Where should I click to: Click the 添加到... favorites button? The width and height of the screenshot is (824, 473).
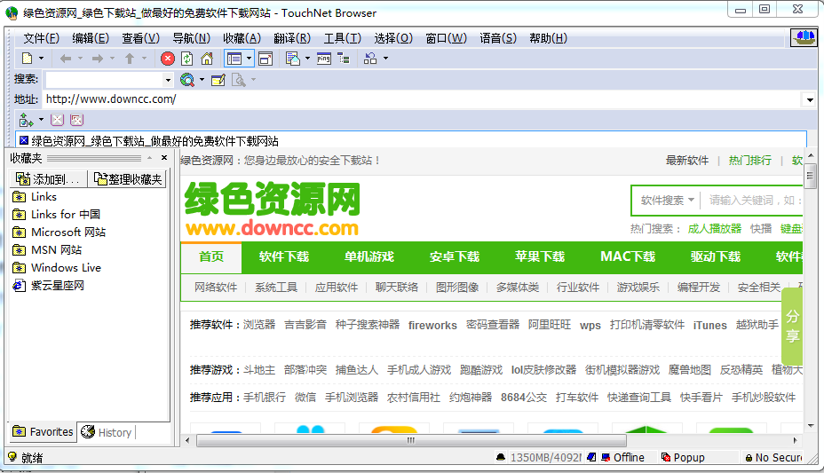(x=48, y=179)
